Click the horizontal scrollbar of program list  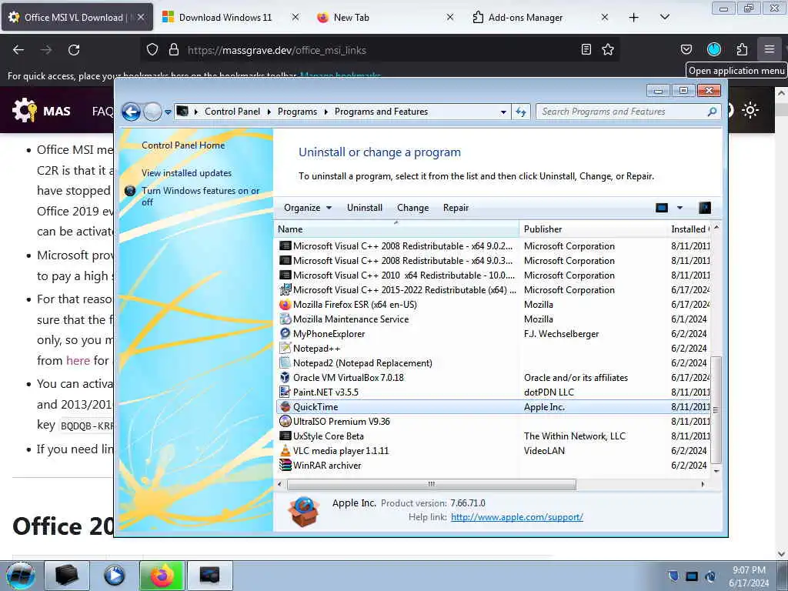pyautogui.click(x=431, y=485)
